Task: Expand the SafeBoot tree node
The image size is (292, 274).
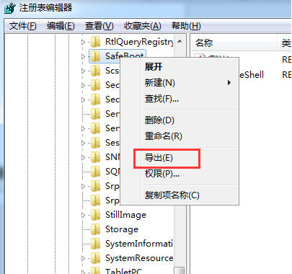Action: [83, 57]
